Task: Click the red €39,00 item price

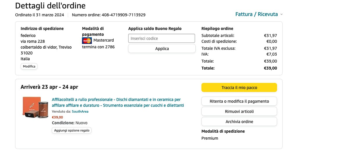Action: (x=57, y=117)
